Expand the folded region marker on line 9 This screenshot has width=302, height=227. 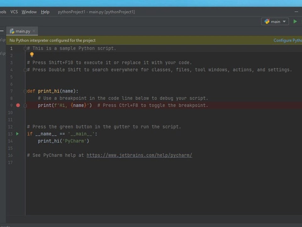25,105
